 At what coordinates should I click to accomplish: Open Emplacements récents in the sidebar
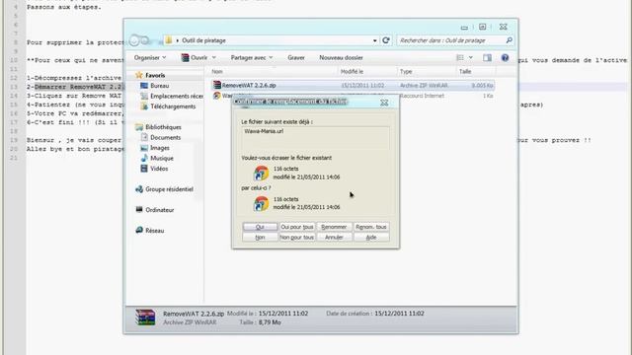point(177,97)
